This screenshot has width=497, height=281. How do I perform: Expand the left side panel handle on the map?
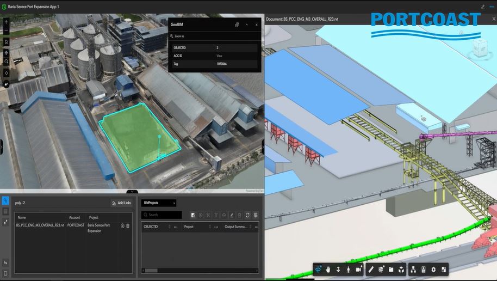point(1,148)
